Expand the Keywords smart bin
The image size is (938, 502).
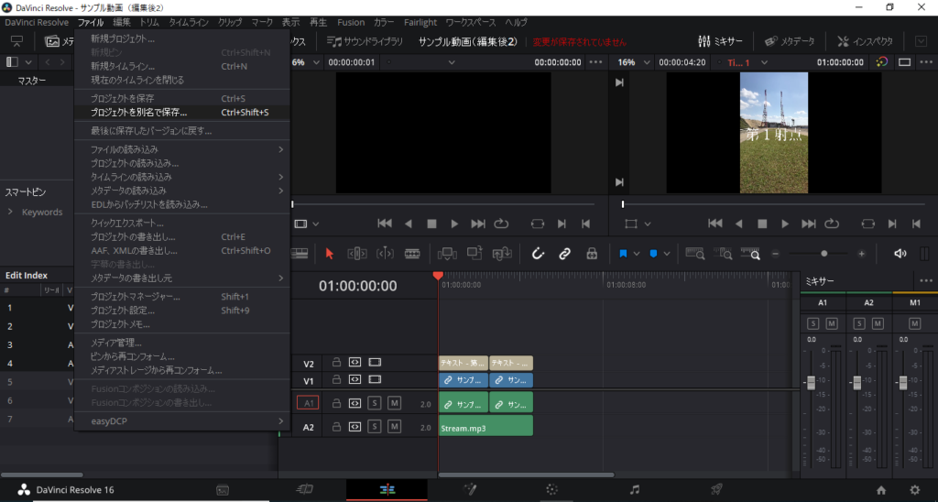10,212
